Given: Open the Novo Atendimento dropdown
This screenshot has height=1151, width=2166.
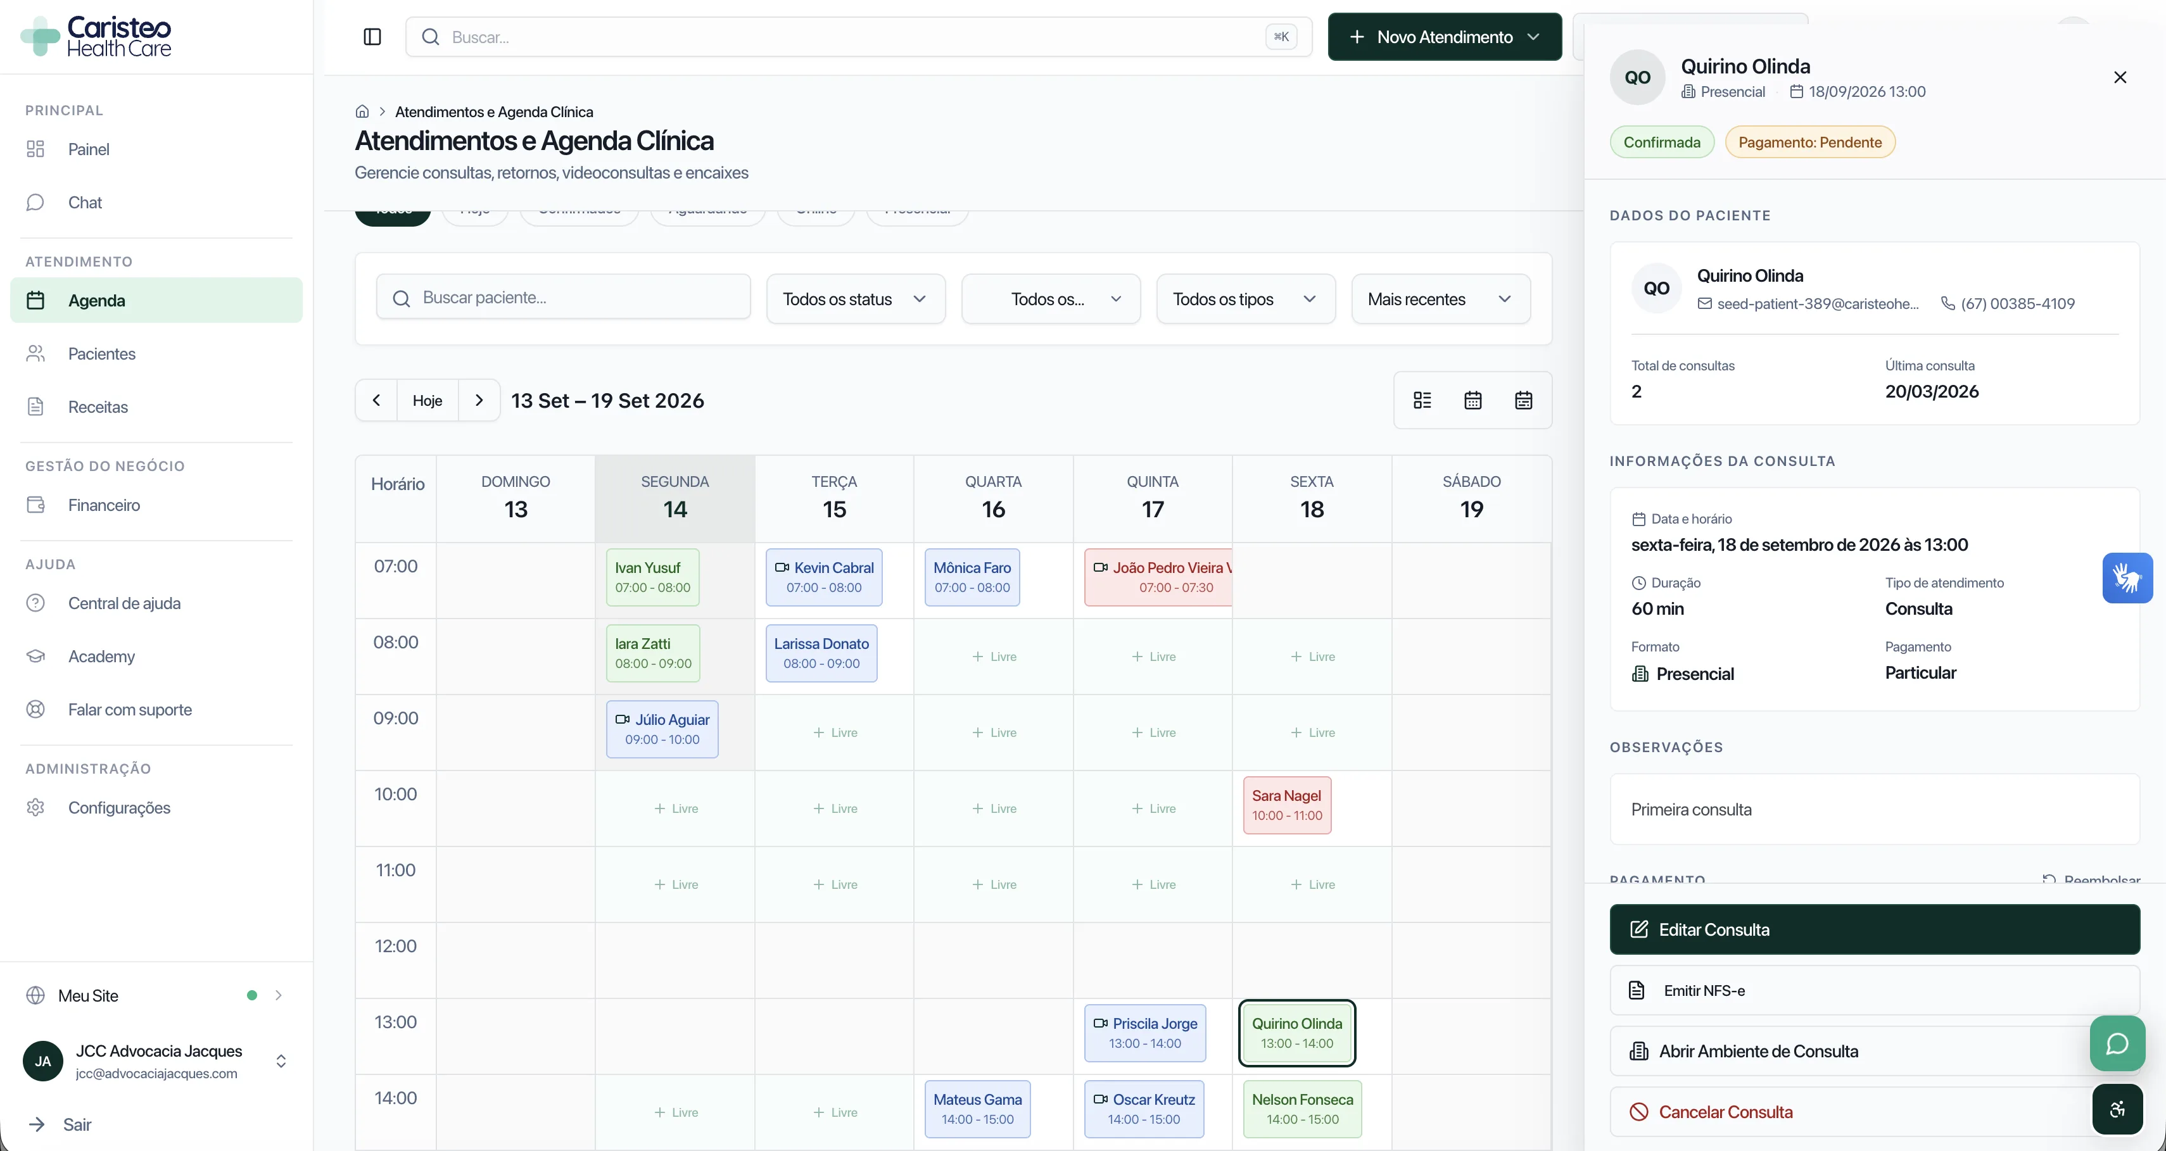Looking at the screenshot, I should [1445, 37].
